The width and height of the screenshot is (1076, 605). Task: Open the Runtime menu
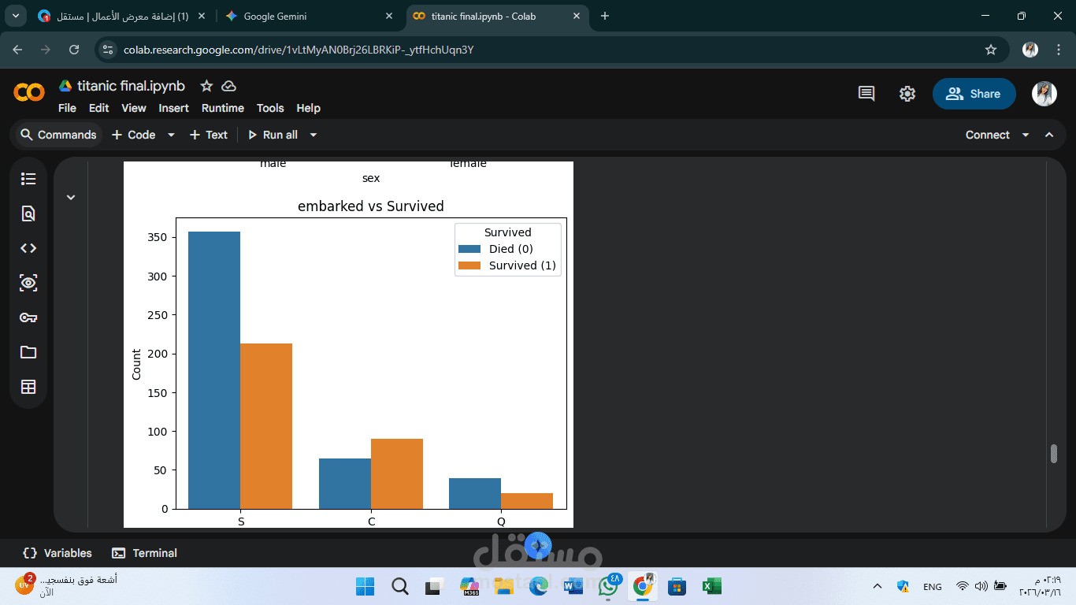coord(223,108)
